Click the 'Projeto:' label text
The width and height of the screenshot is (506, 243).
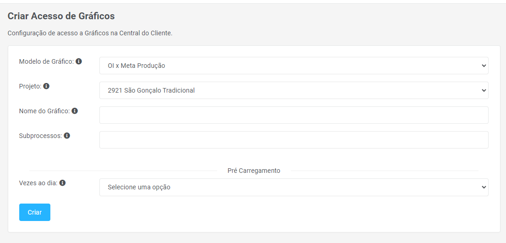[x=30, y=86]
